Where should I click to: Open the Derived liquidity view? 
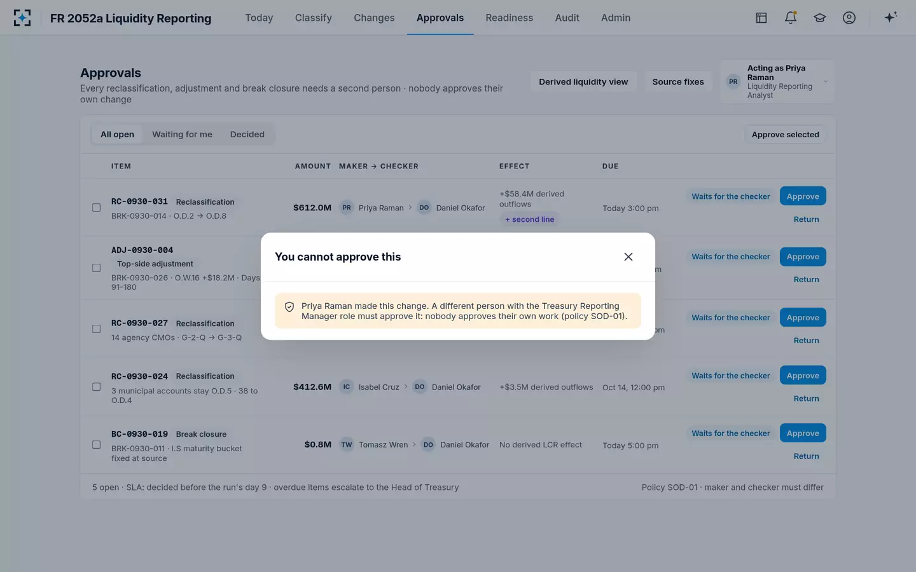(x=583, y=82)
